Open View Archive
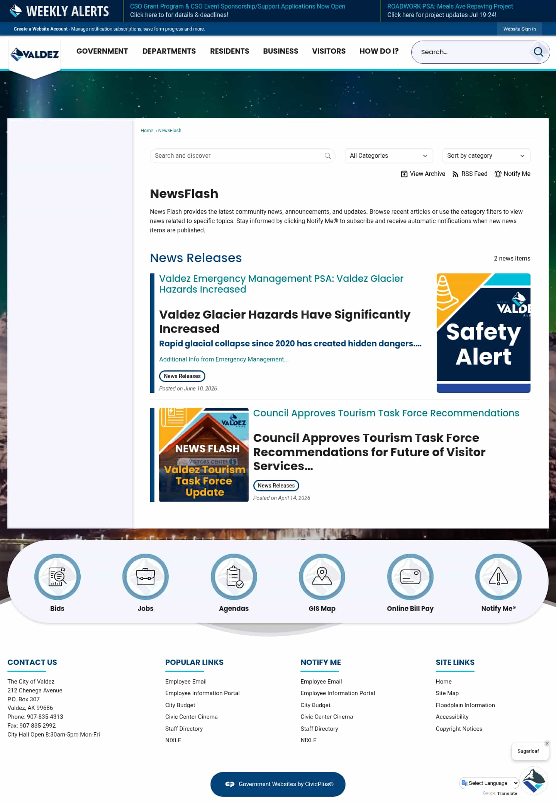556x803 pixels. (423, 174)
